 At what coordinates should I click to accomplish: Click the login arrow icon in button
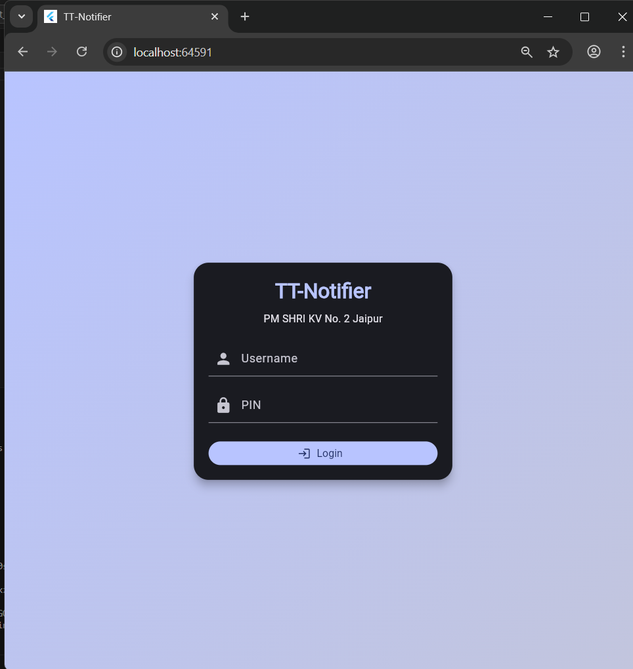click(x=304, y=454)
